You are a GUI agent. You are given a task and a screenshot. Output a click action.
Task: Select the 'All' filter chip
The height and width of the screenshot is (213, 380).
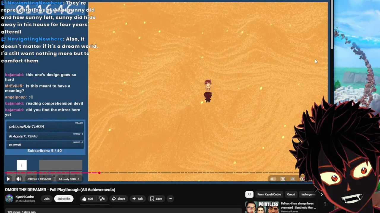(249, 194)
